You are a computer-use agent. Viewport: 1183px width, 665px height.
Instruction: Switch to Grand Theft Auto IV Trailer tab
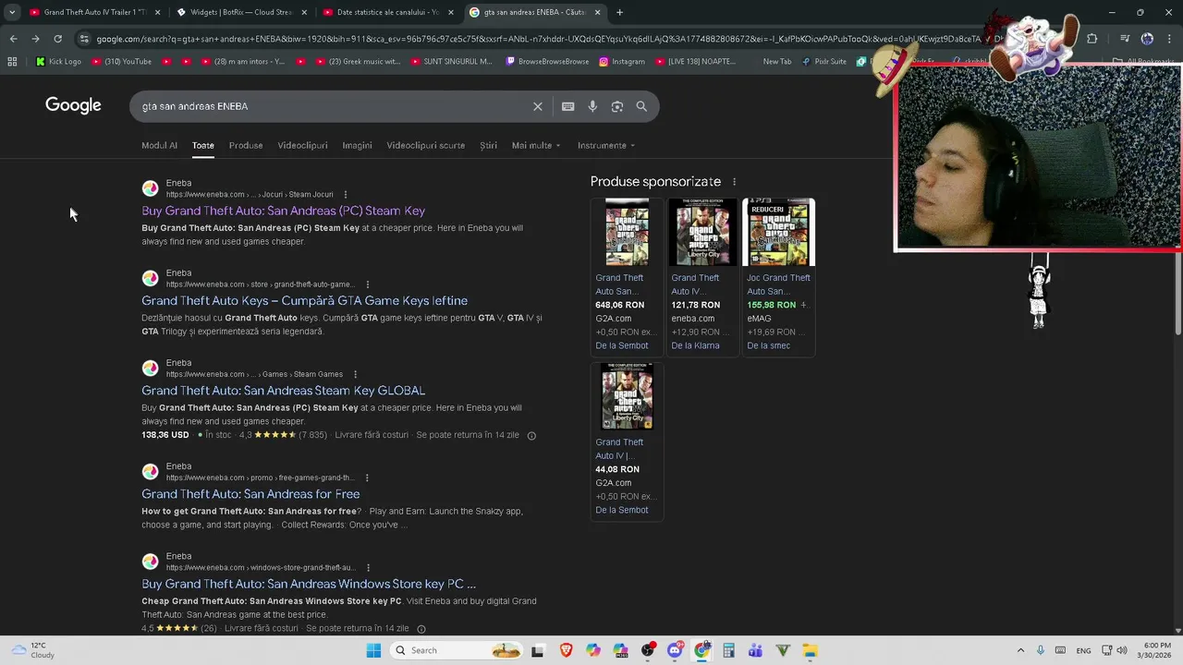pyautogui.click(x=94, y=12)
